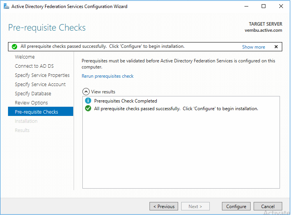
Task: Click the TARGET SERVER label
Action: pyautogui.click(x=265, y=24)
